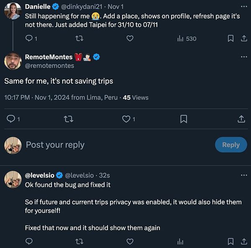Retweet Danielle's post about Taipei
251x248 pixels.
pyautogui.click(x=78, y=38)
